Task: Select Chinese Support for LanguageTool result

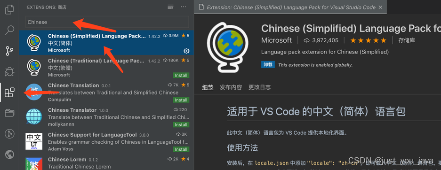Action: (x=106, y=141)
